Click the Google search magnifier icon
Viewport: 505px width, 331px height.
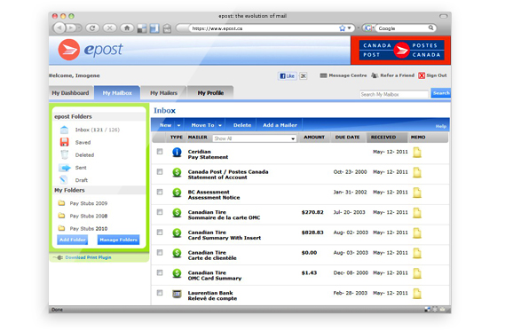pyautogui.click(x=430, y=28)
